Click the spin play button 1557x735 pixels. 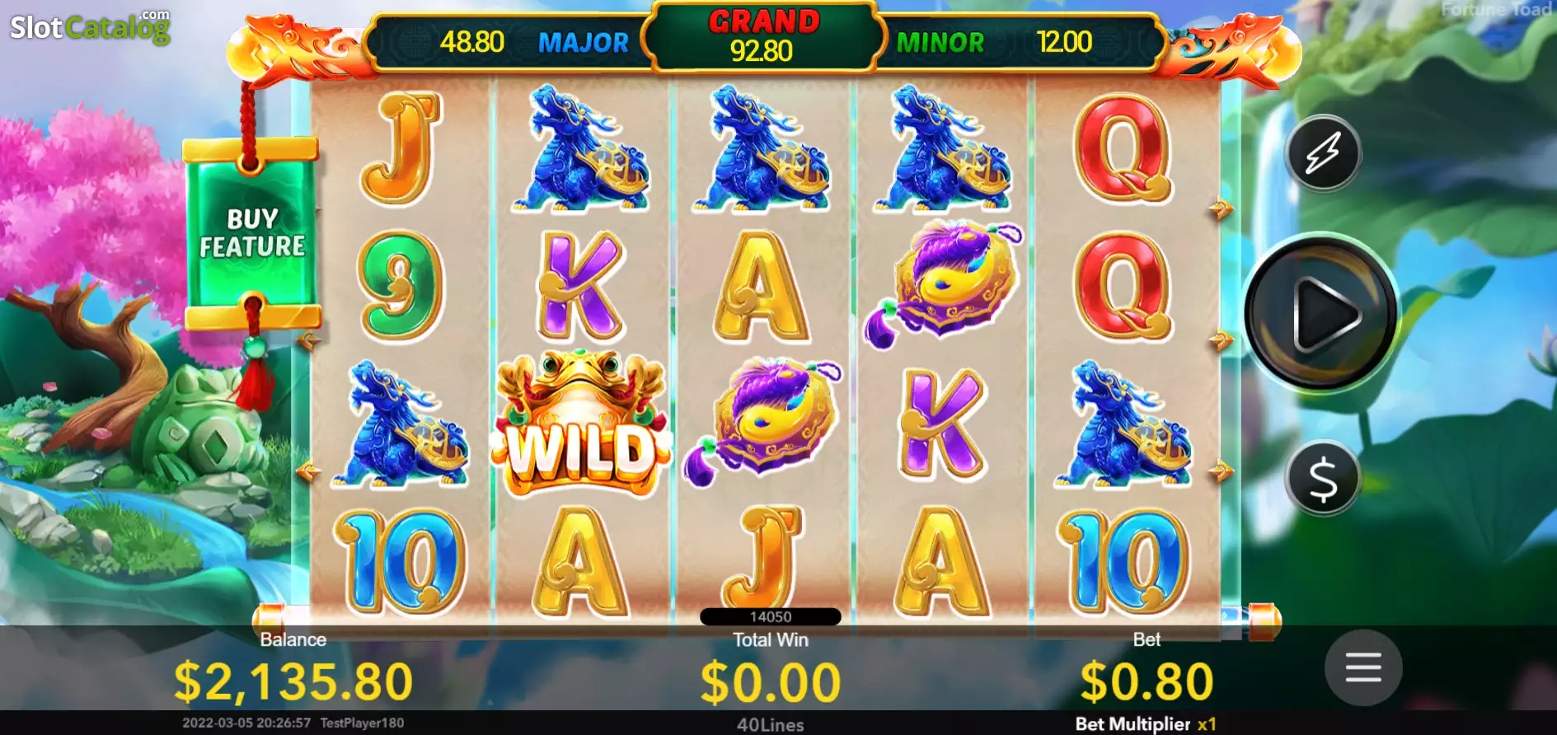pyautogui.click(x=1321, y=314)
